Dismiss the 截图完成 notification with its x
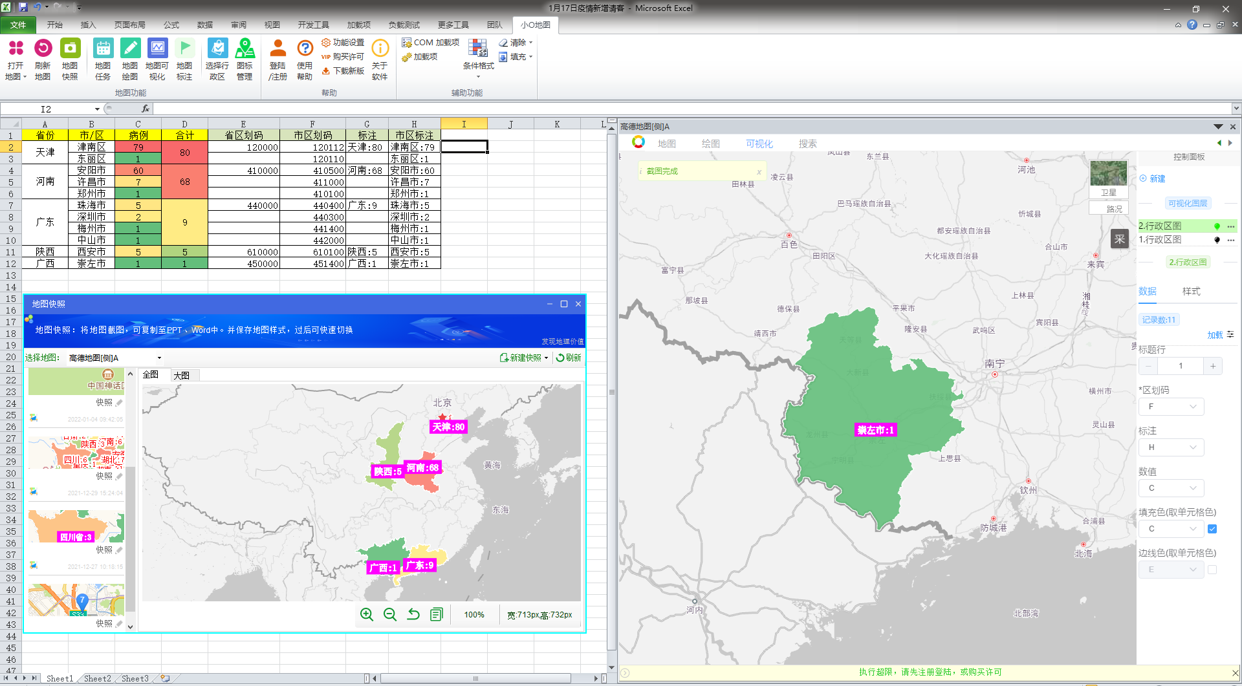1242x686 pixels. (759, 171)
